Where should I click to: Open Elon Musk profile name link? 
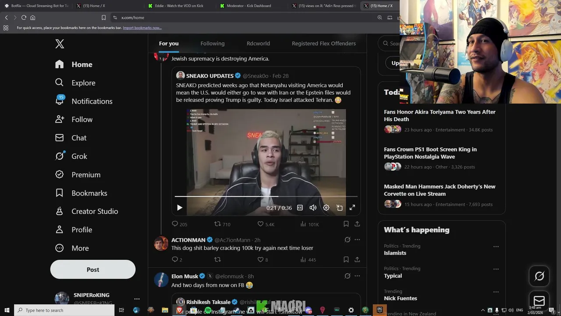(185, 276)
